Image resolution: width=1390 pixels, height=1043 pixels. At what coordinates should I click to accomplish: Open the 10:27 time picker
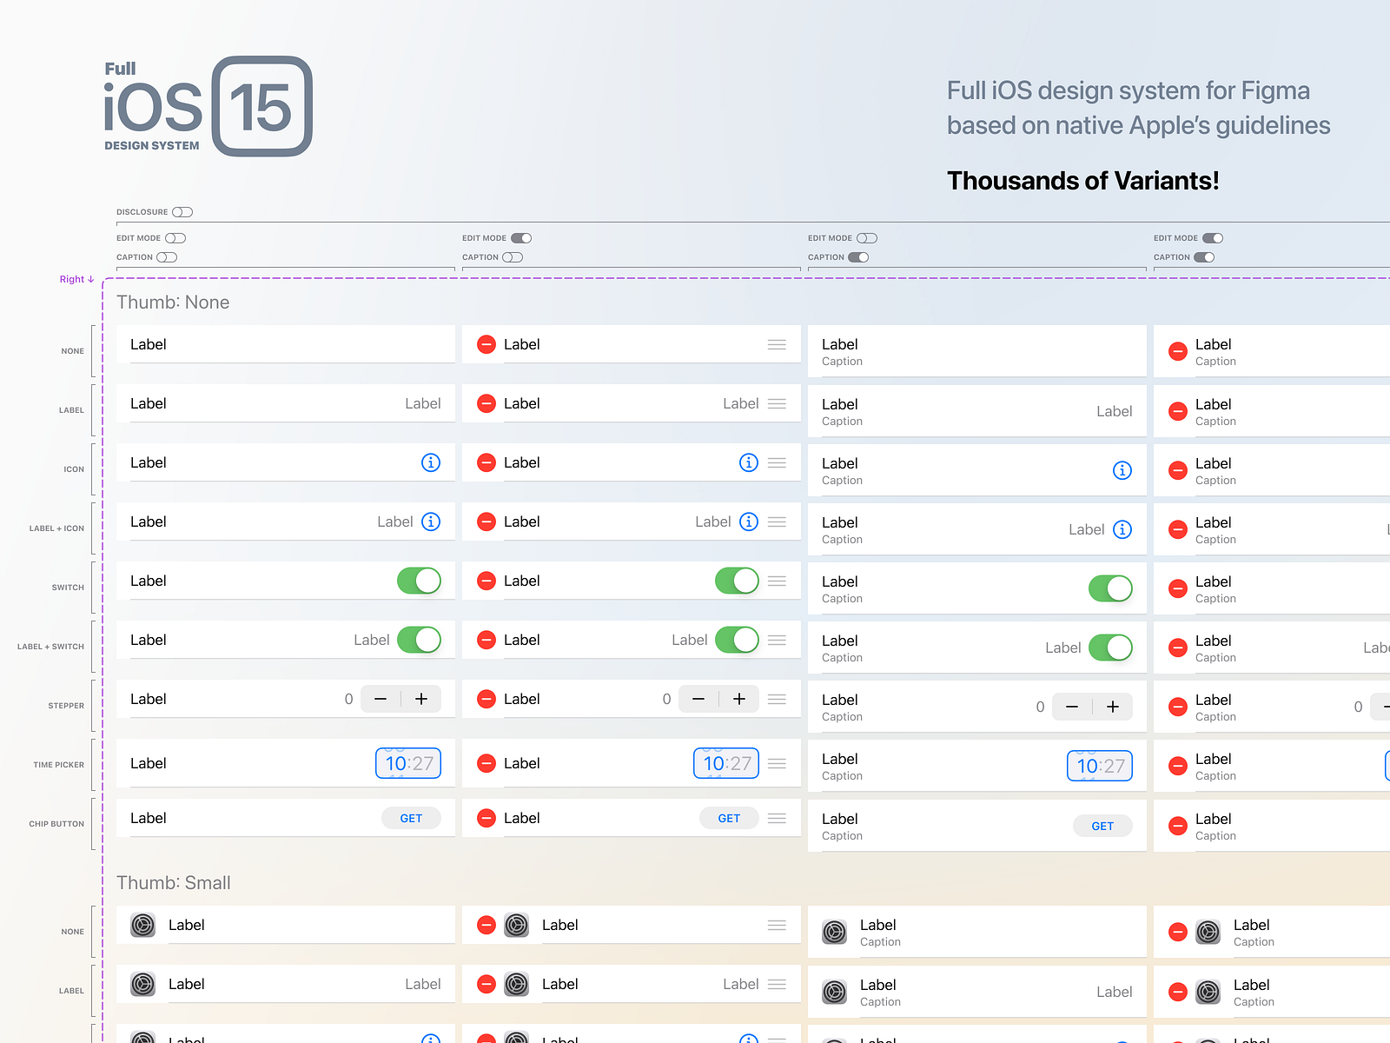tap(408, 763)
